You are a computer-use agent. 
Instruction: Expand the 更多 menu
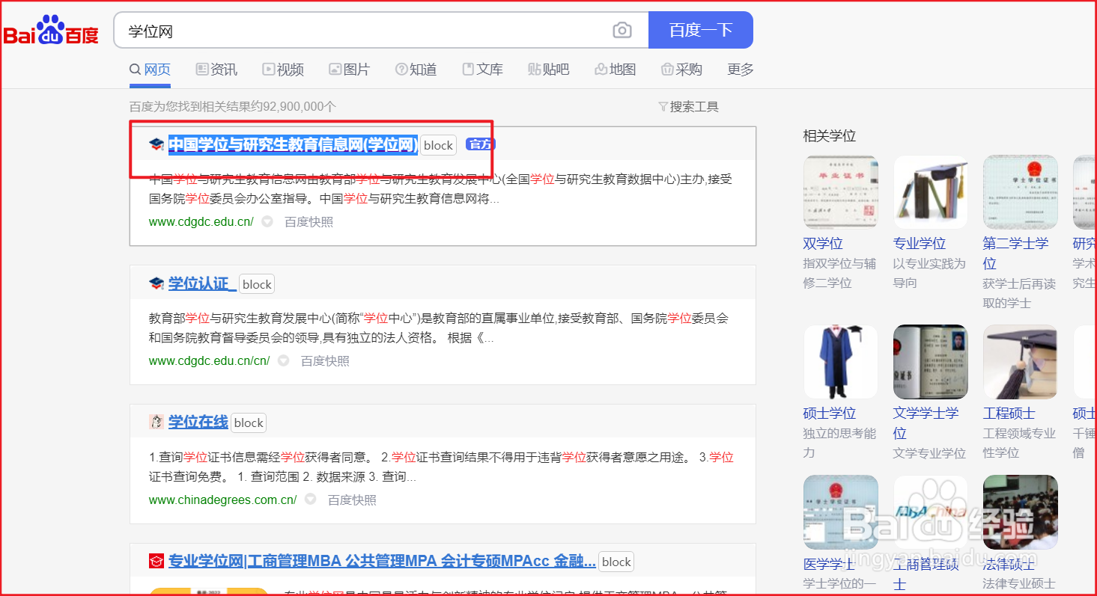[741, 70]
